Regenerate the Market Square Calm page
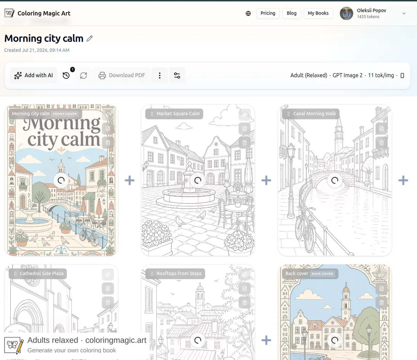 click(245, 115)
